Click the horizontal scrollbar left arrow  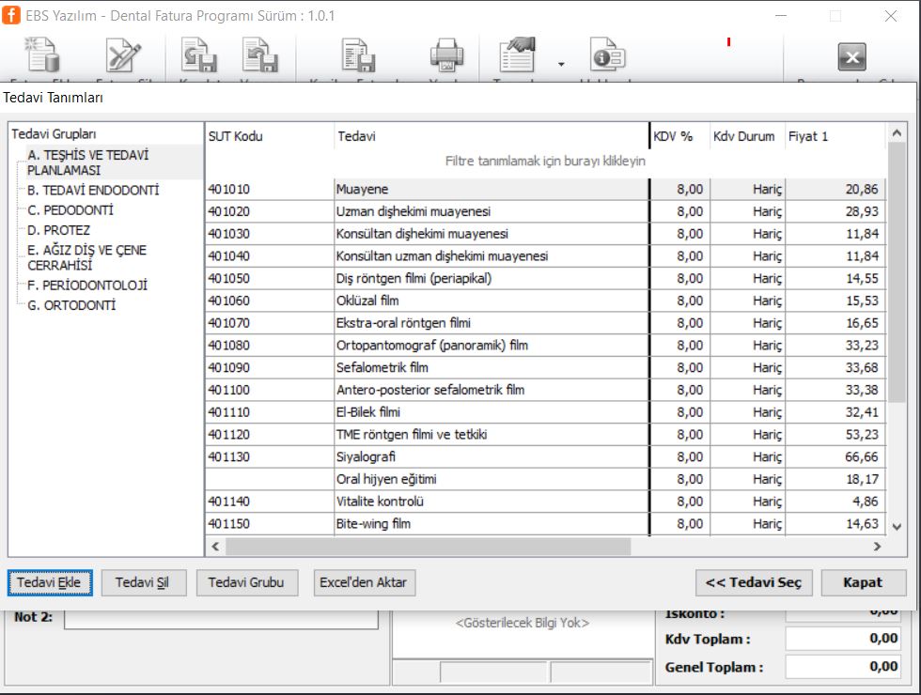[215, 547]
